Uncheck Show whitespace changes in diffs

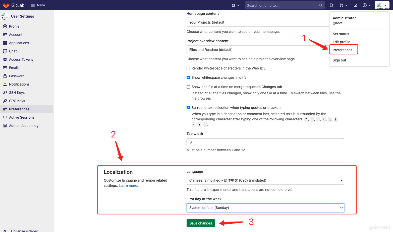click(x=188, y=78)
